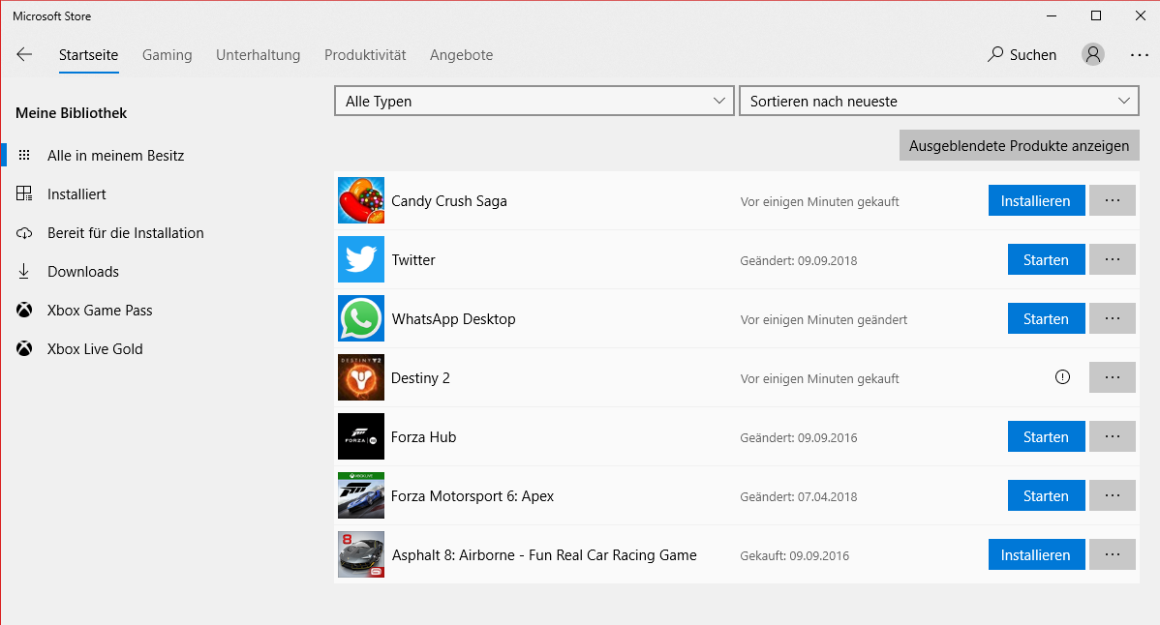The width and height of the screenshot is (1160, 625).
Task: Click the Twitter bird app icon
Action: (x=361, y=259)
